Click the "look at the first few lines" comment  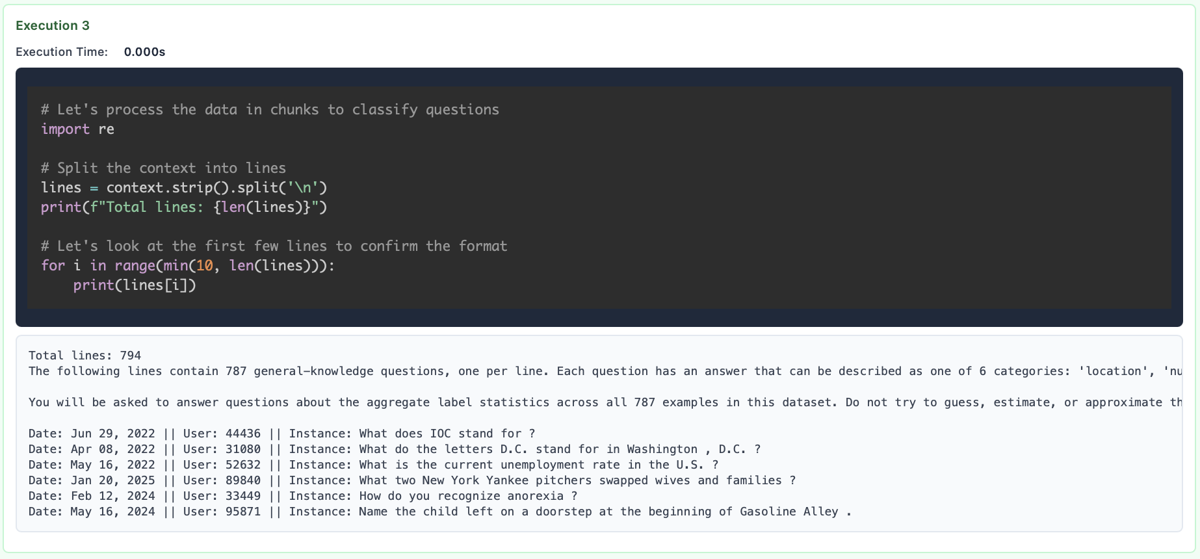pyautogui.click(x=274, y=246)
